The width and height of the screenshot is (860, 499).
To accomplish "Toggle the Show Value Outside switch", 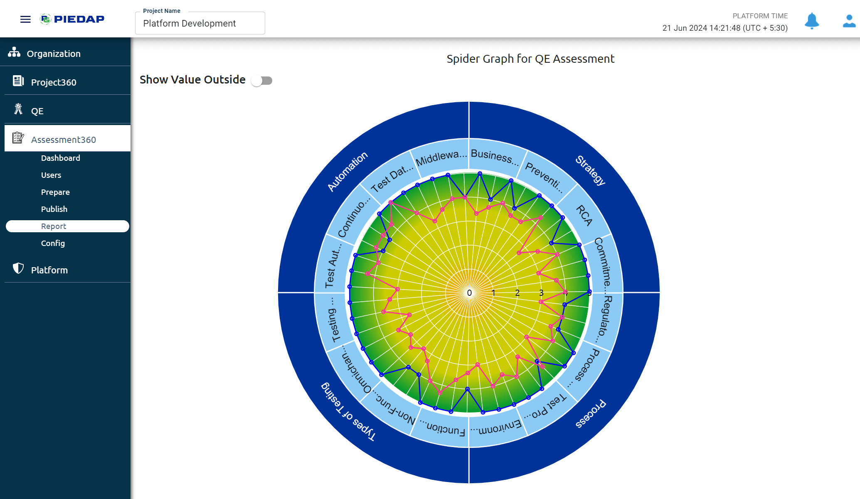I will tap(262, 81).
